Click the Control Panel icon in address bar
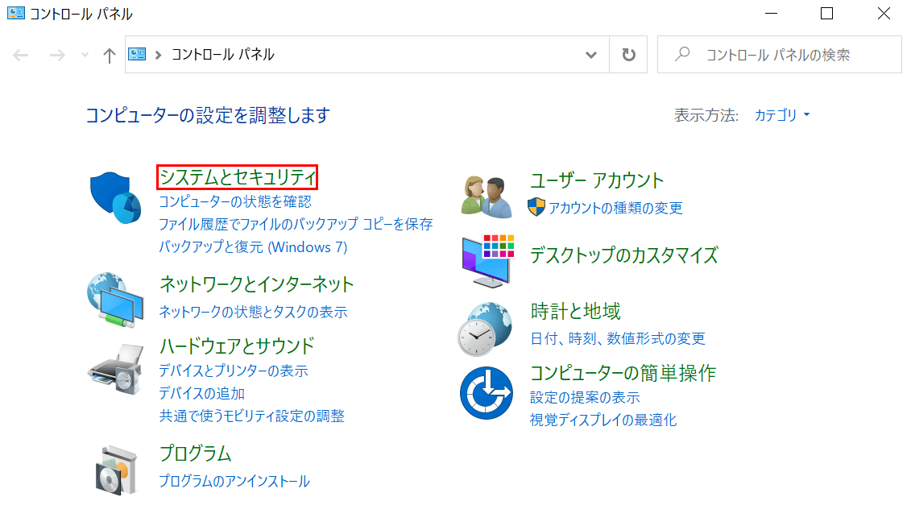Viewport: 911px width, 530px height. (x=137, y=54)
